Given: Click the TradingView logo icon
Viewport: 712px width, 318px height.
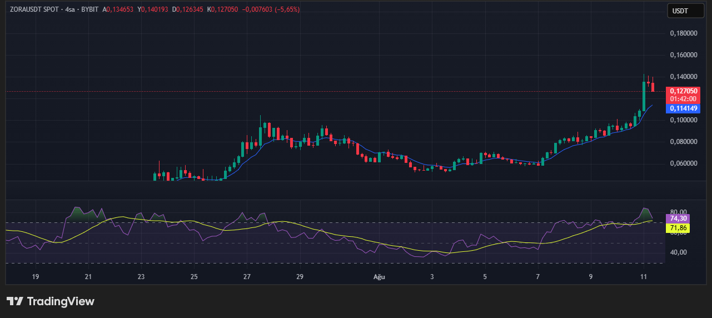Looking at the screenshot, I should [x=15, y=301].
